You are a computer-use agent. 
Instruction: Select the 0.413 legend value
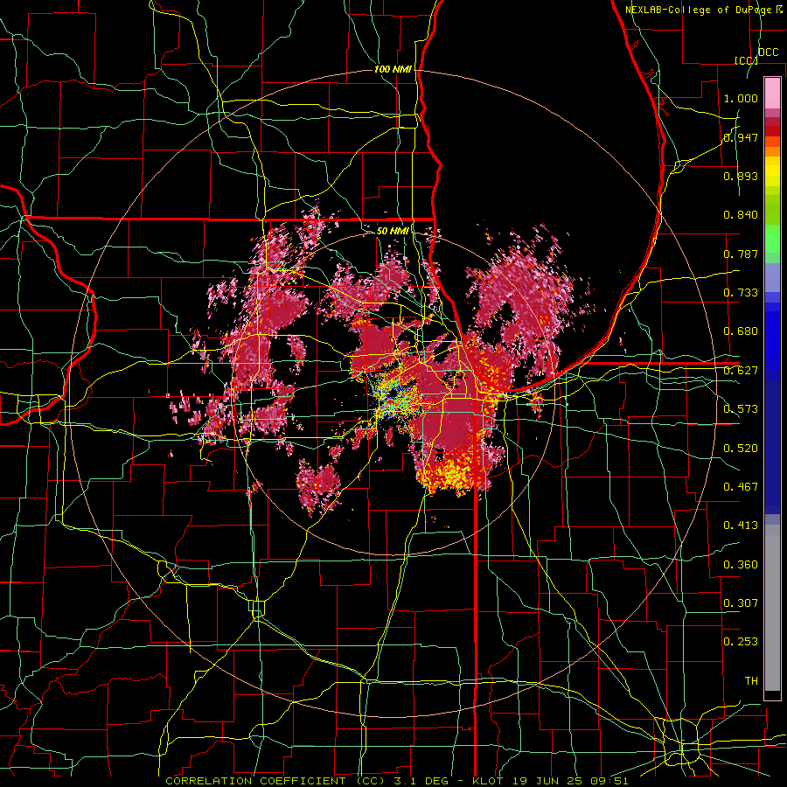[741, 526]
